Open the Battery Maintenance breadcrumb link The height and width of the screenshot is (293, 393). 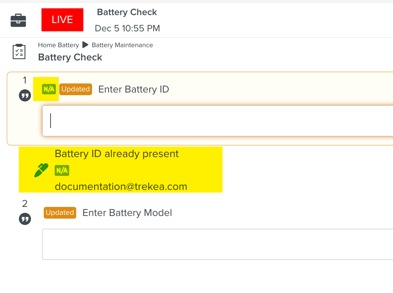pyautogui.click(x=122, y=45)
